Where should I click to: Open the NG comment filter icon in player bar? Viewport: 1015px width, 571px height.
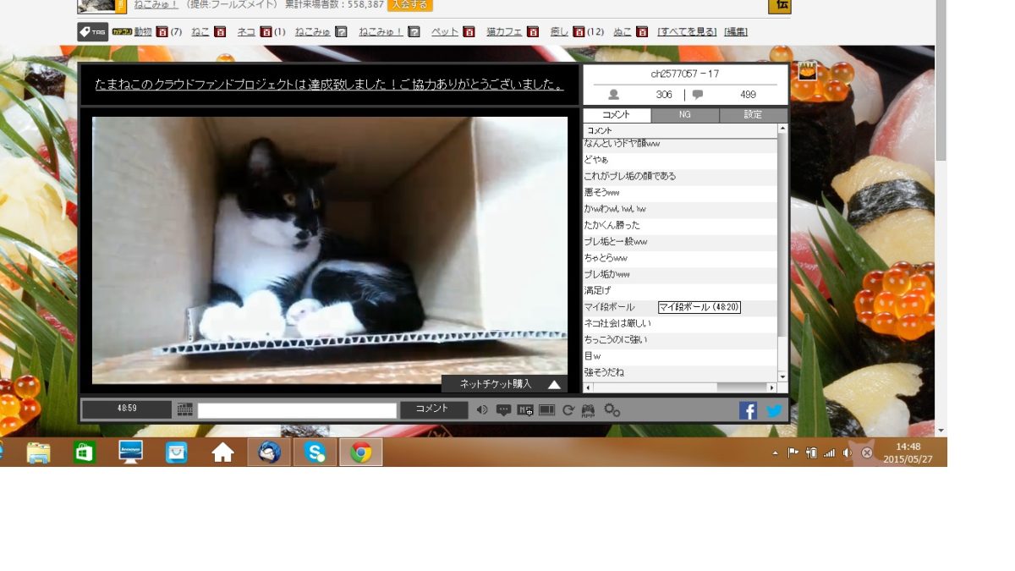pos(525,410)
